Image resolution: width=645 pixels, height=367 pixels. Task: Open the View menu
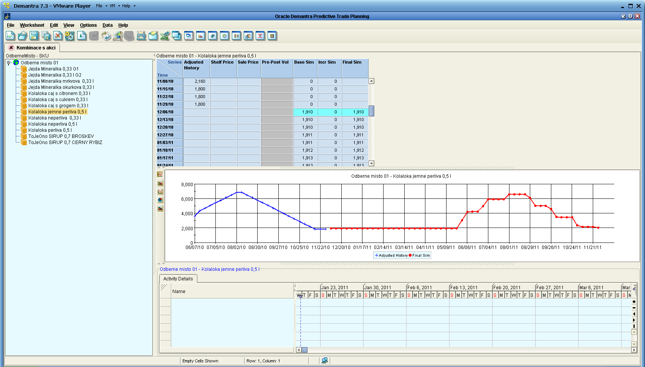(x=69, y=25)
